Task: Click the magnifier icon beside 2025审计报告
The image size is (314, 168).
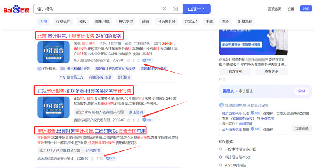Action: 221,165
